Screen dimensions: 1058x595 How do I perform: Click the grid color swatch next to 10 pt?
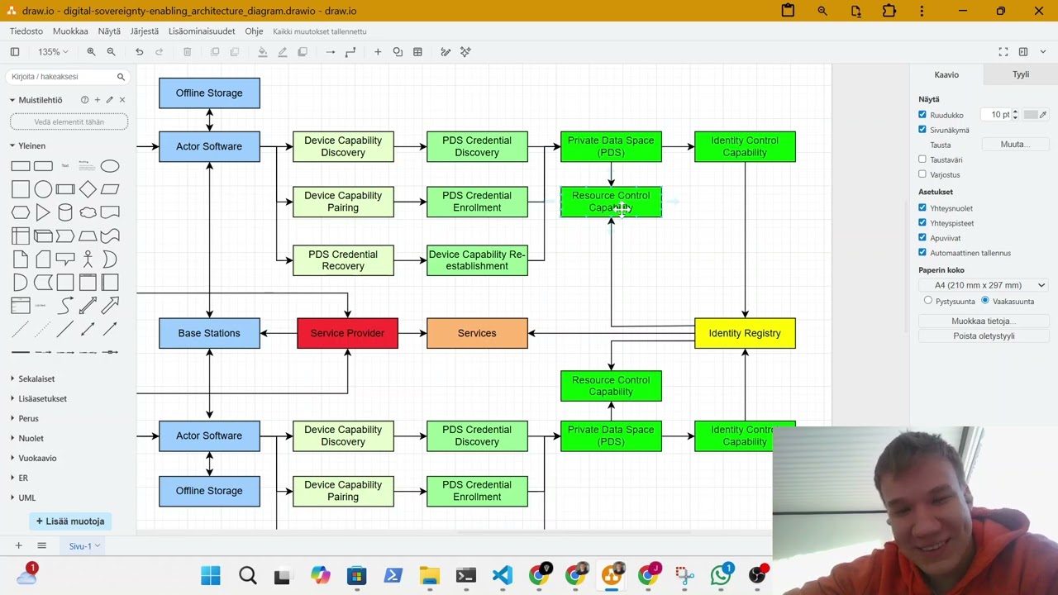tap(1031, 115)
